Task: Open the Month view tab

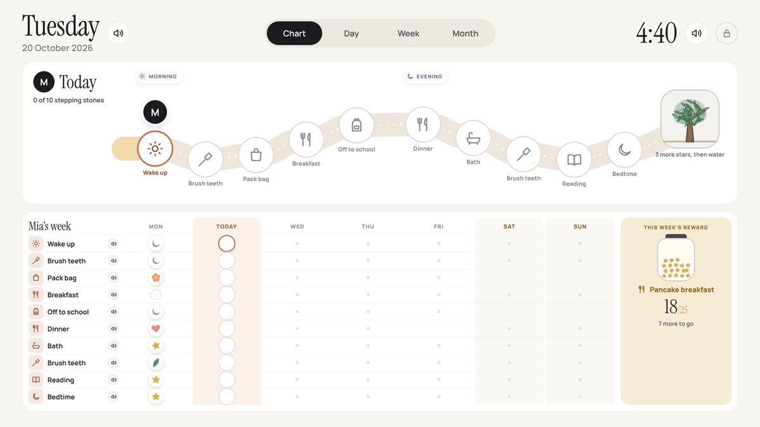Action: pyautogui.click(x=465, y=34)
